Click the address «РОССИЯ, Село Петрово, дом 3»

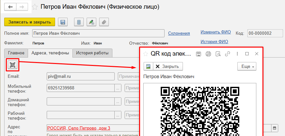79,128
